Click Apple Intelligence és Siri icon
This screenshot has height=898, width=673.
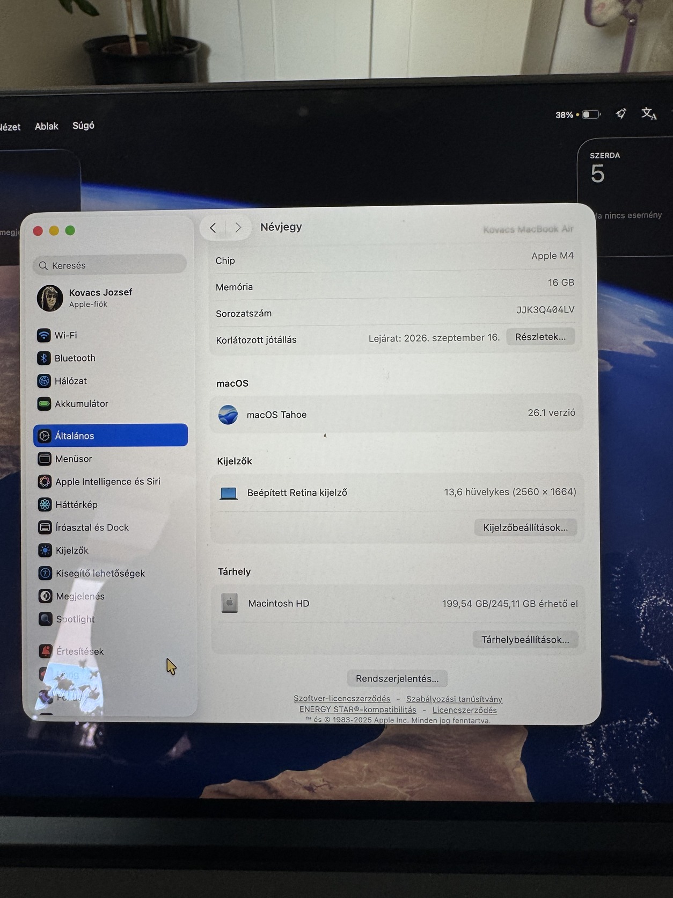click(x=45, y=482)
